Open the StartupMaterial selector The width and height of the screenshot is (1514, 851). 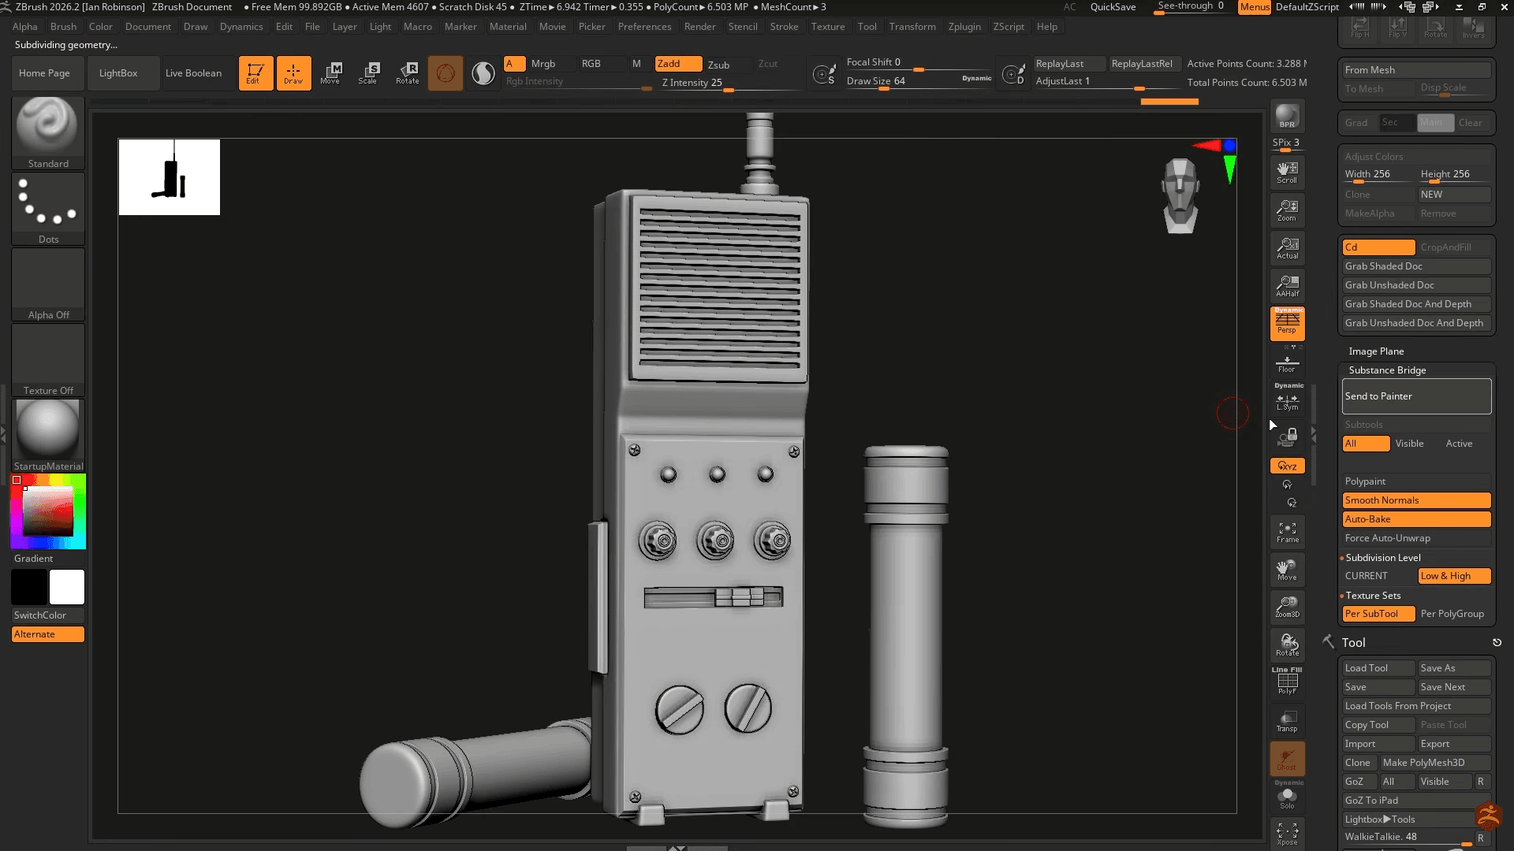pos(48,435)
